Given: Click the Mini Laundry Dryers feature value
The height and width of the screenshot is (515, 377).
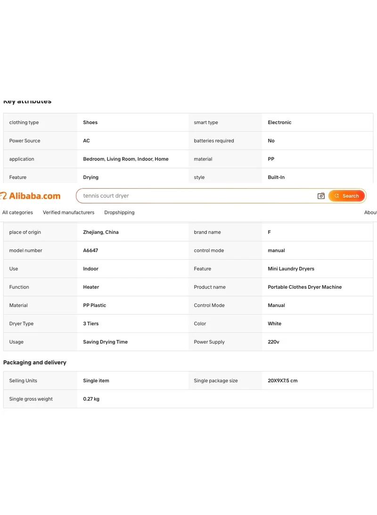Looking at the screenshot, I should point(291,269).
